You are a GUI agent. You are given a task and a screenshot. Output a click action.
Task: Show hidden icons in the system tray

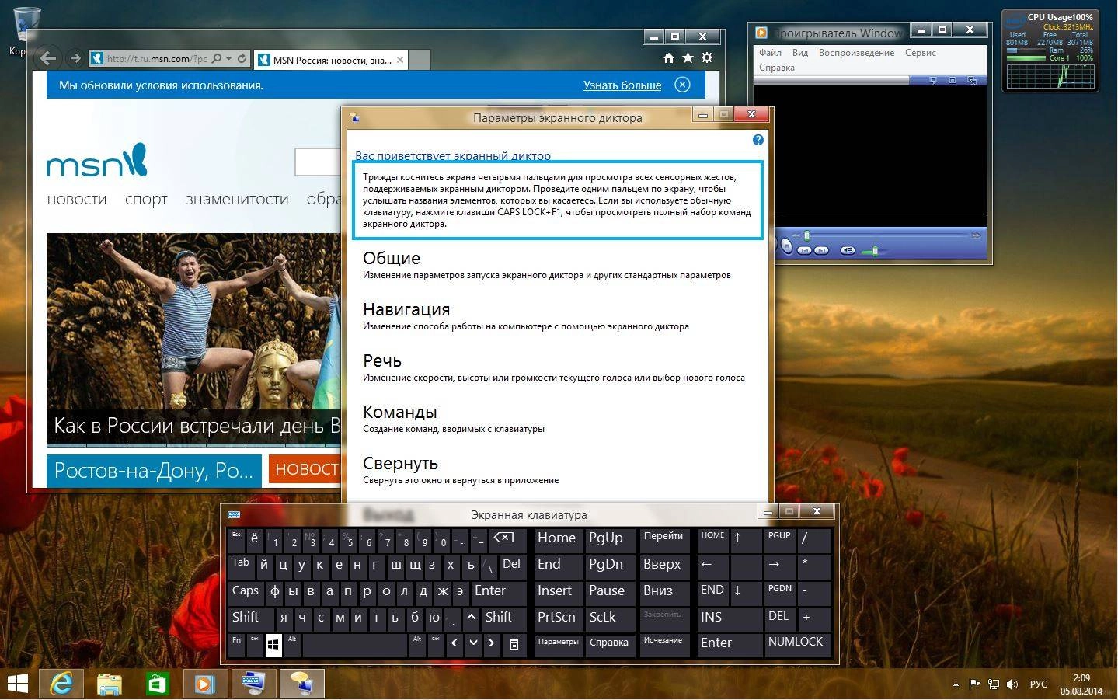click(x=955, y=684)
